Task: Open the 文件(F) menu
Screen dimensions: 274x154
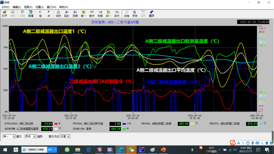Action: point(5,7)
